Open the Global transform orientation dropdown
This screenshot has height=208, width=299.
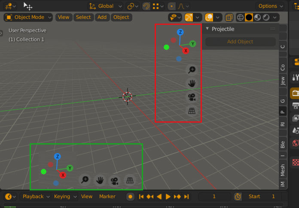coord(105,6)
